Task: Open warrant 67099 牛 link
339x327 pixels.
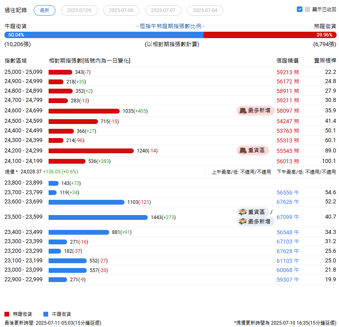Action: click(288, 217)
